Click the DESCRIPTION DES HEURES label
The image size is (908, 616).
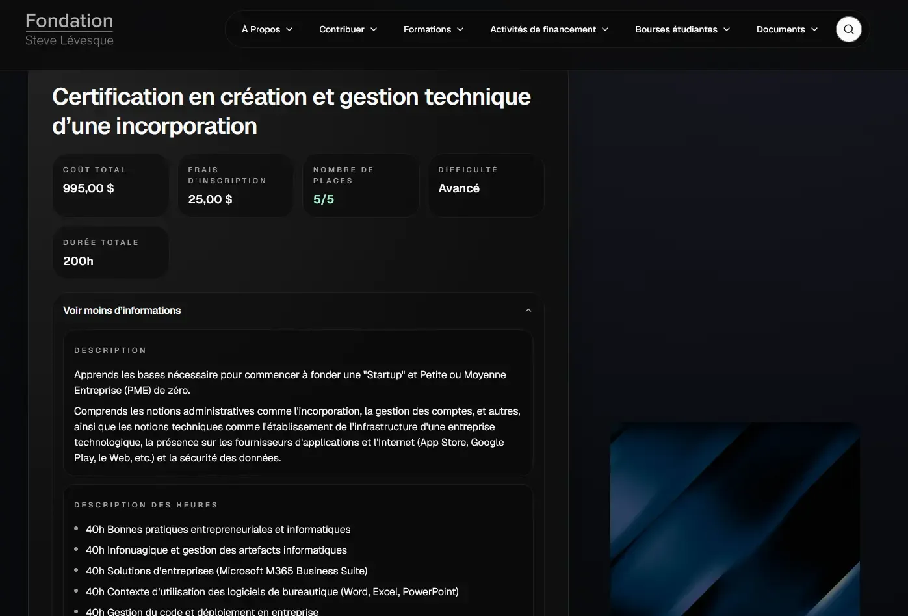[146, 505]
